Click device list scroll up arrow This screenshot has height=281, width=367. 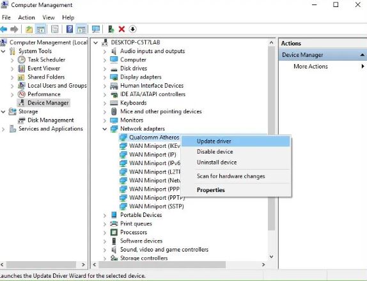(x=271, y=43)
